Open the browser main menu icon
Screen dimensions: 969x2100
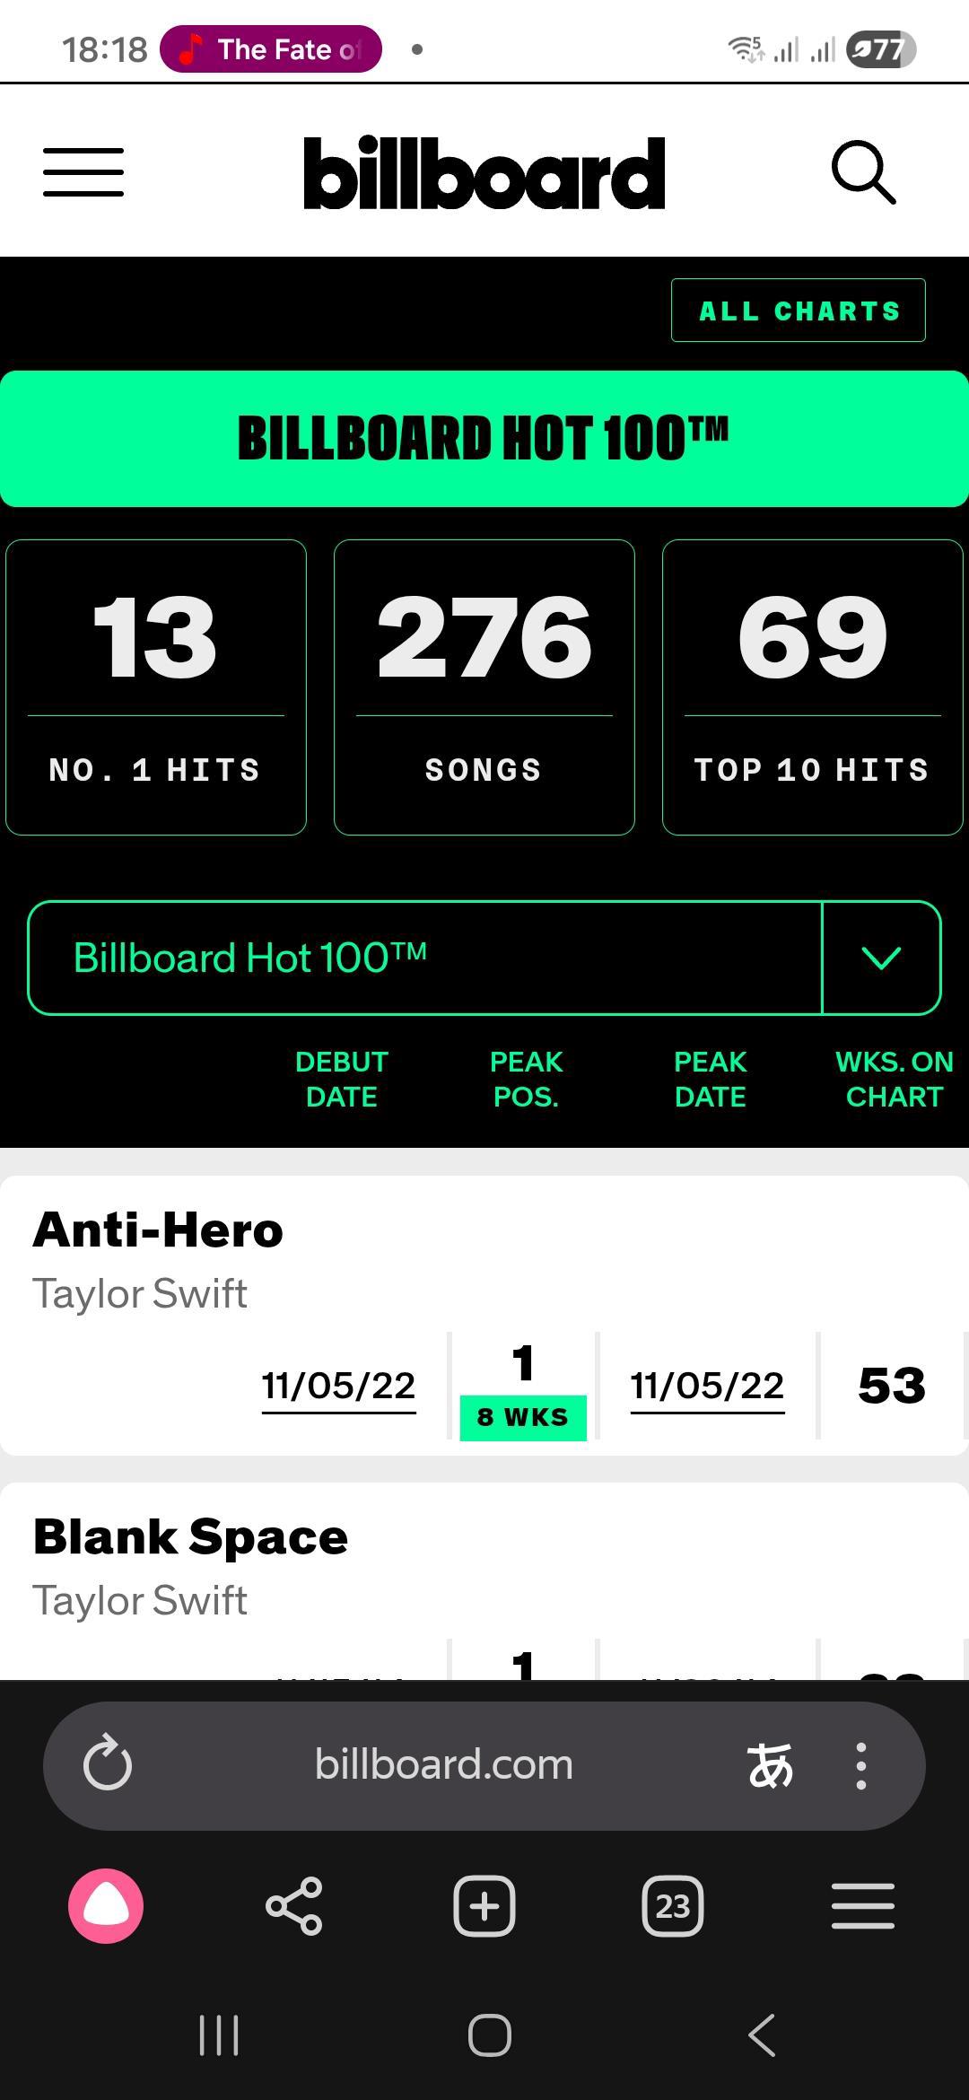[x=862, y=1906]
